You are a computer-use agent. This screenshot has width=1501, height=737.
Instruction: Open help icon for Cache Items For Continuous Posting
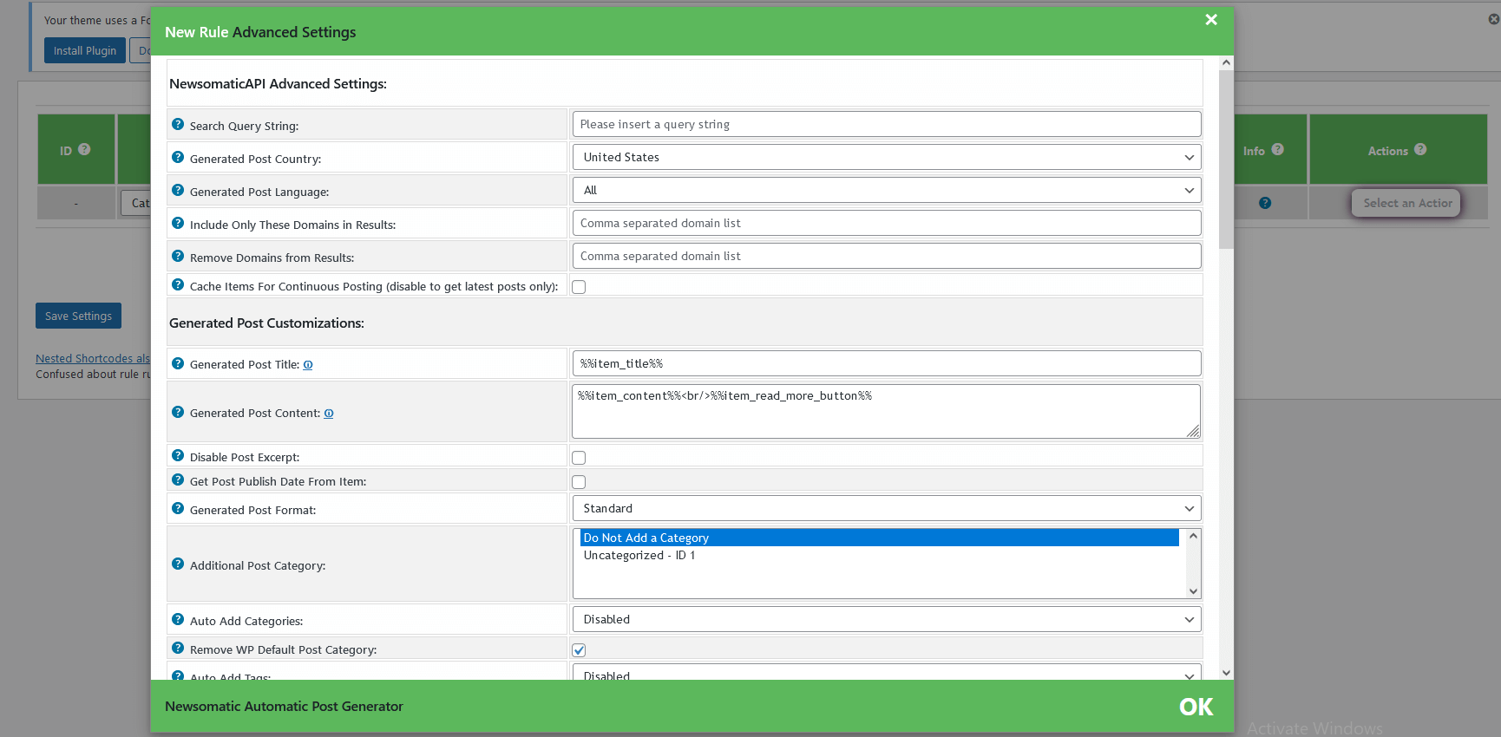[178, 284]
